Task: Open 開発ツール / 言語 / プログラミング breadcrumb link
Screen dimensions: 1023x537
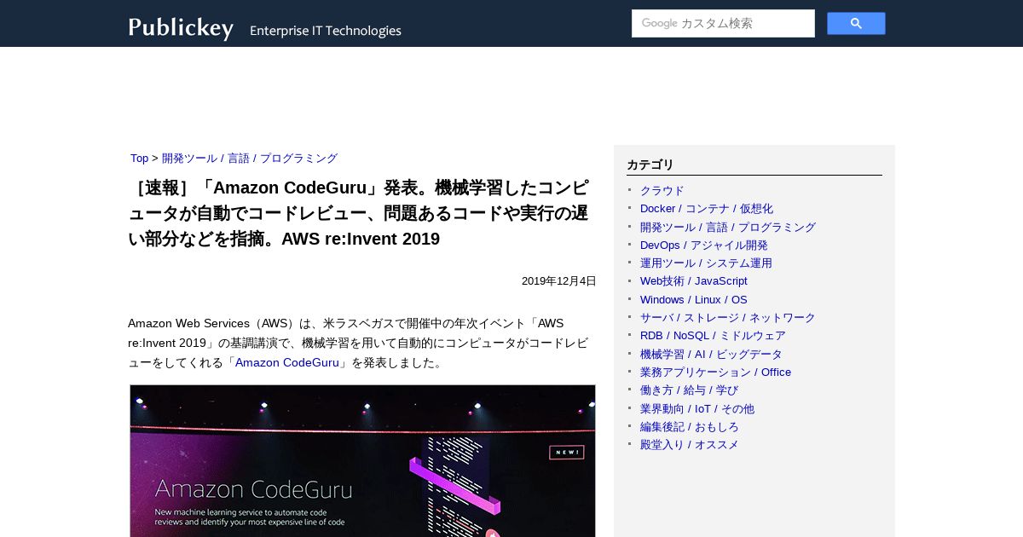Action: [x=250, y=159]
